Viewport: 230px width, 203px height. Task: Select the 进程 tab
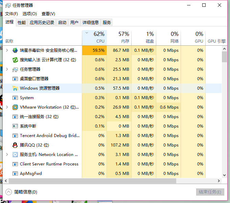pyautogui.click(x=9, y=22)
